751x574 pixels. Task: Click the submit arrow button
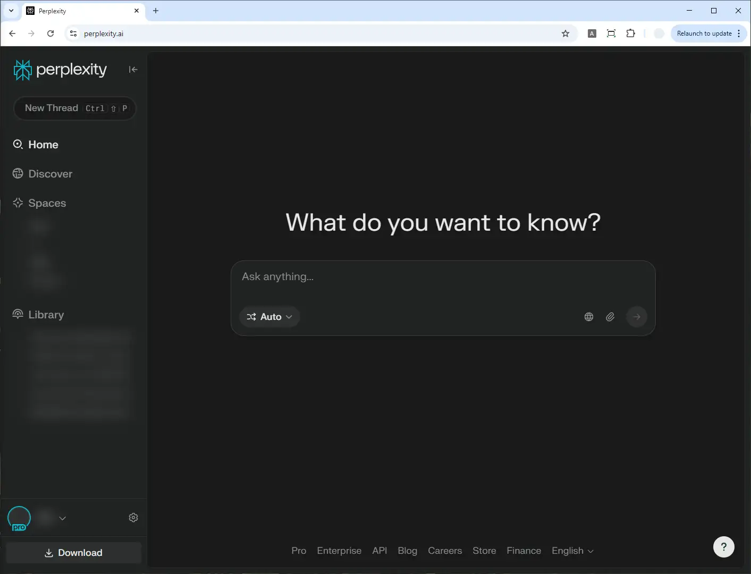pyautogui.click(x=637, y=317)
